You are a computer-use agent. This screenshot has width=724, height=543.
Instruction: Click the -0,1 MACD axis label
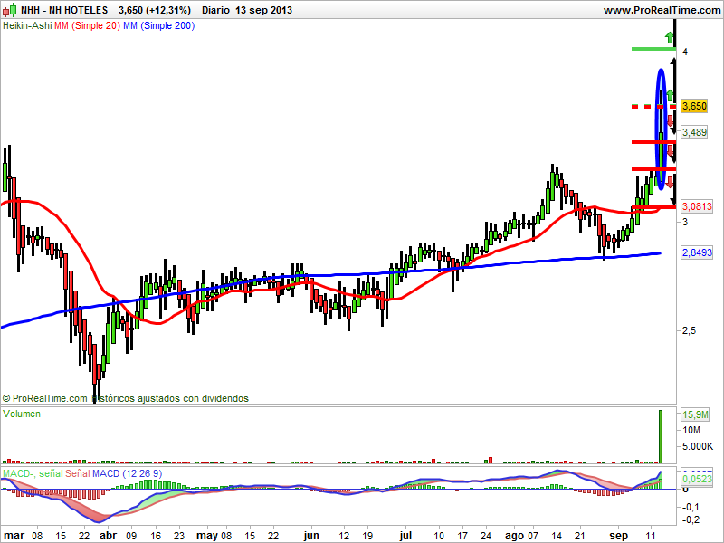[x=691, y=507]
